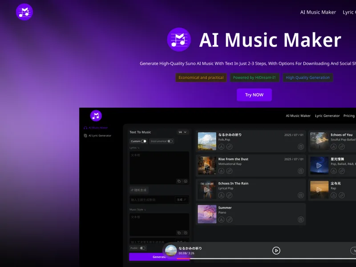Click the Echoes In The Rain title
This screenshot has width=356, height=267.
pyautogui.click(x=233, y=183)
